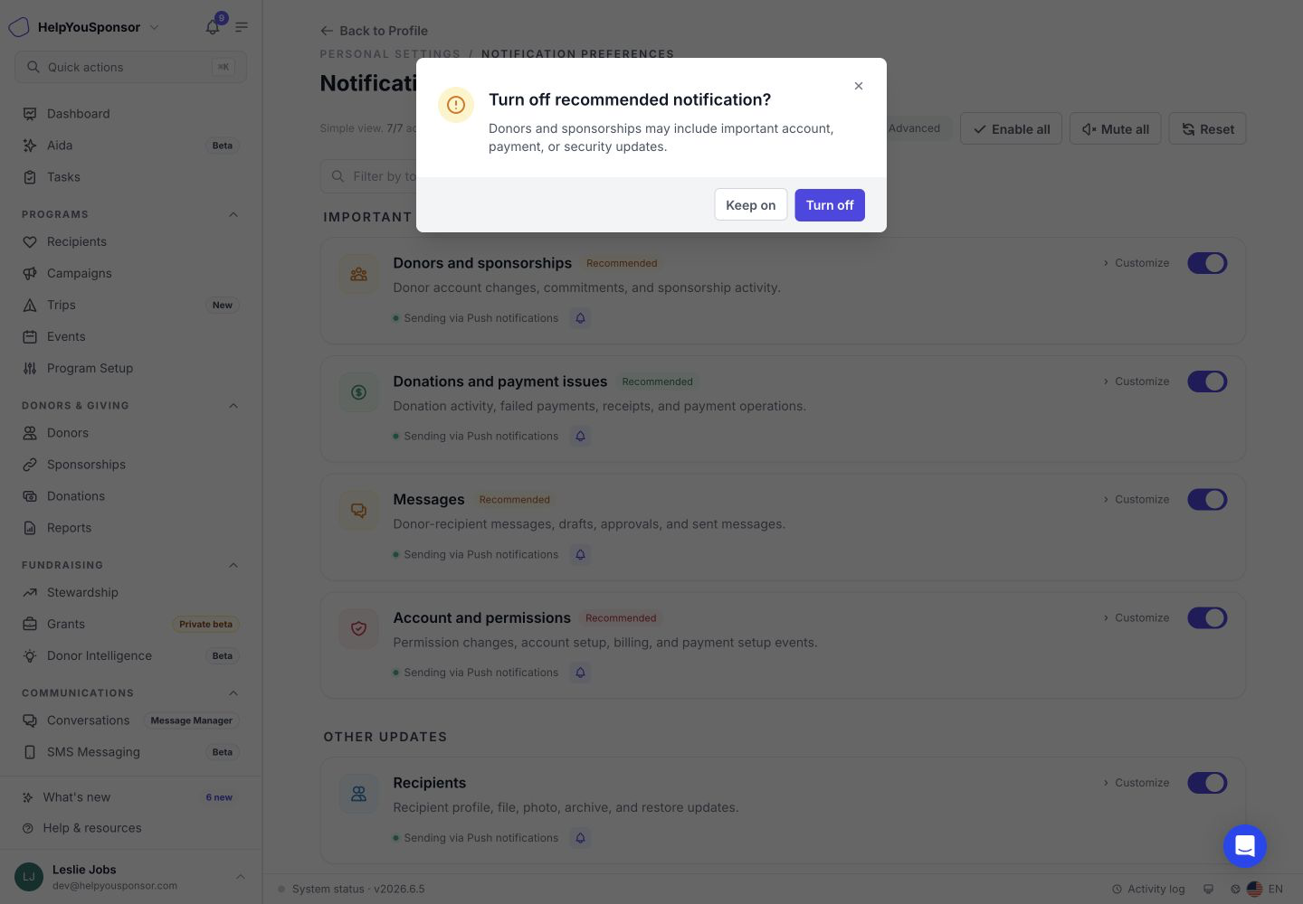Open the HelpYouSponsor organization dropdown

click(x=83, y=27)
